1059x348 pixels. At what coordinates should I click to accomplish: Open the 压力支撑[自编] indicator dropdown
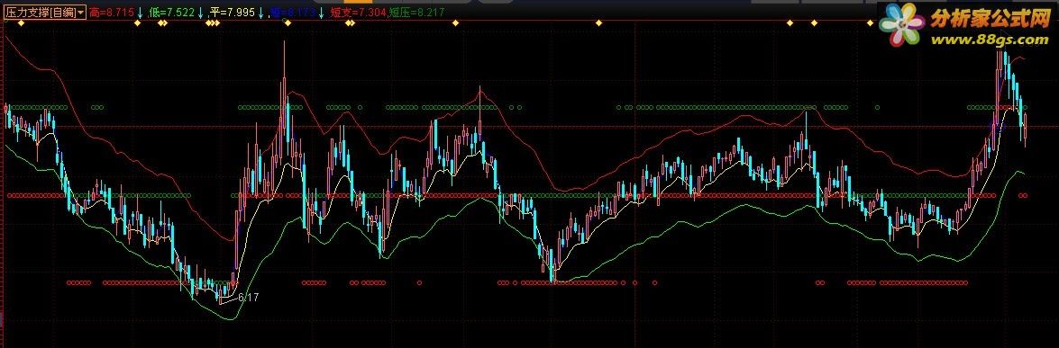(45, 13)
